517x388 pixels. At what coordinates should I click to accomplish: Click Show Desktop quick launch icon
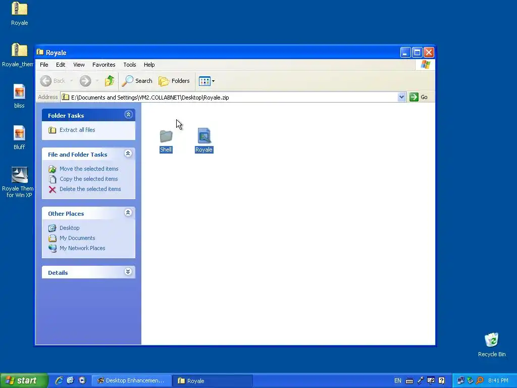pyautogui.click(x=71, y=380)
